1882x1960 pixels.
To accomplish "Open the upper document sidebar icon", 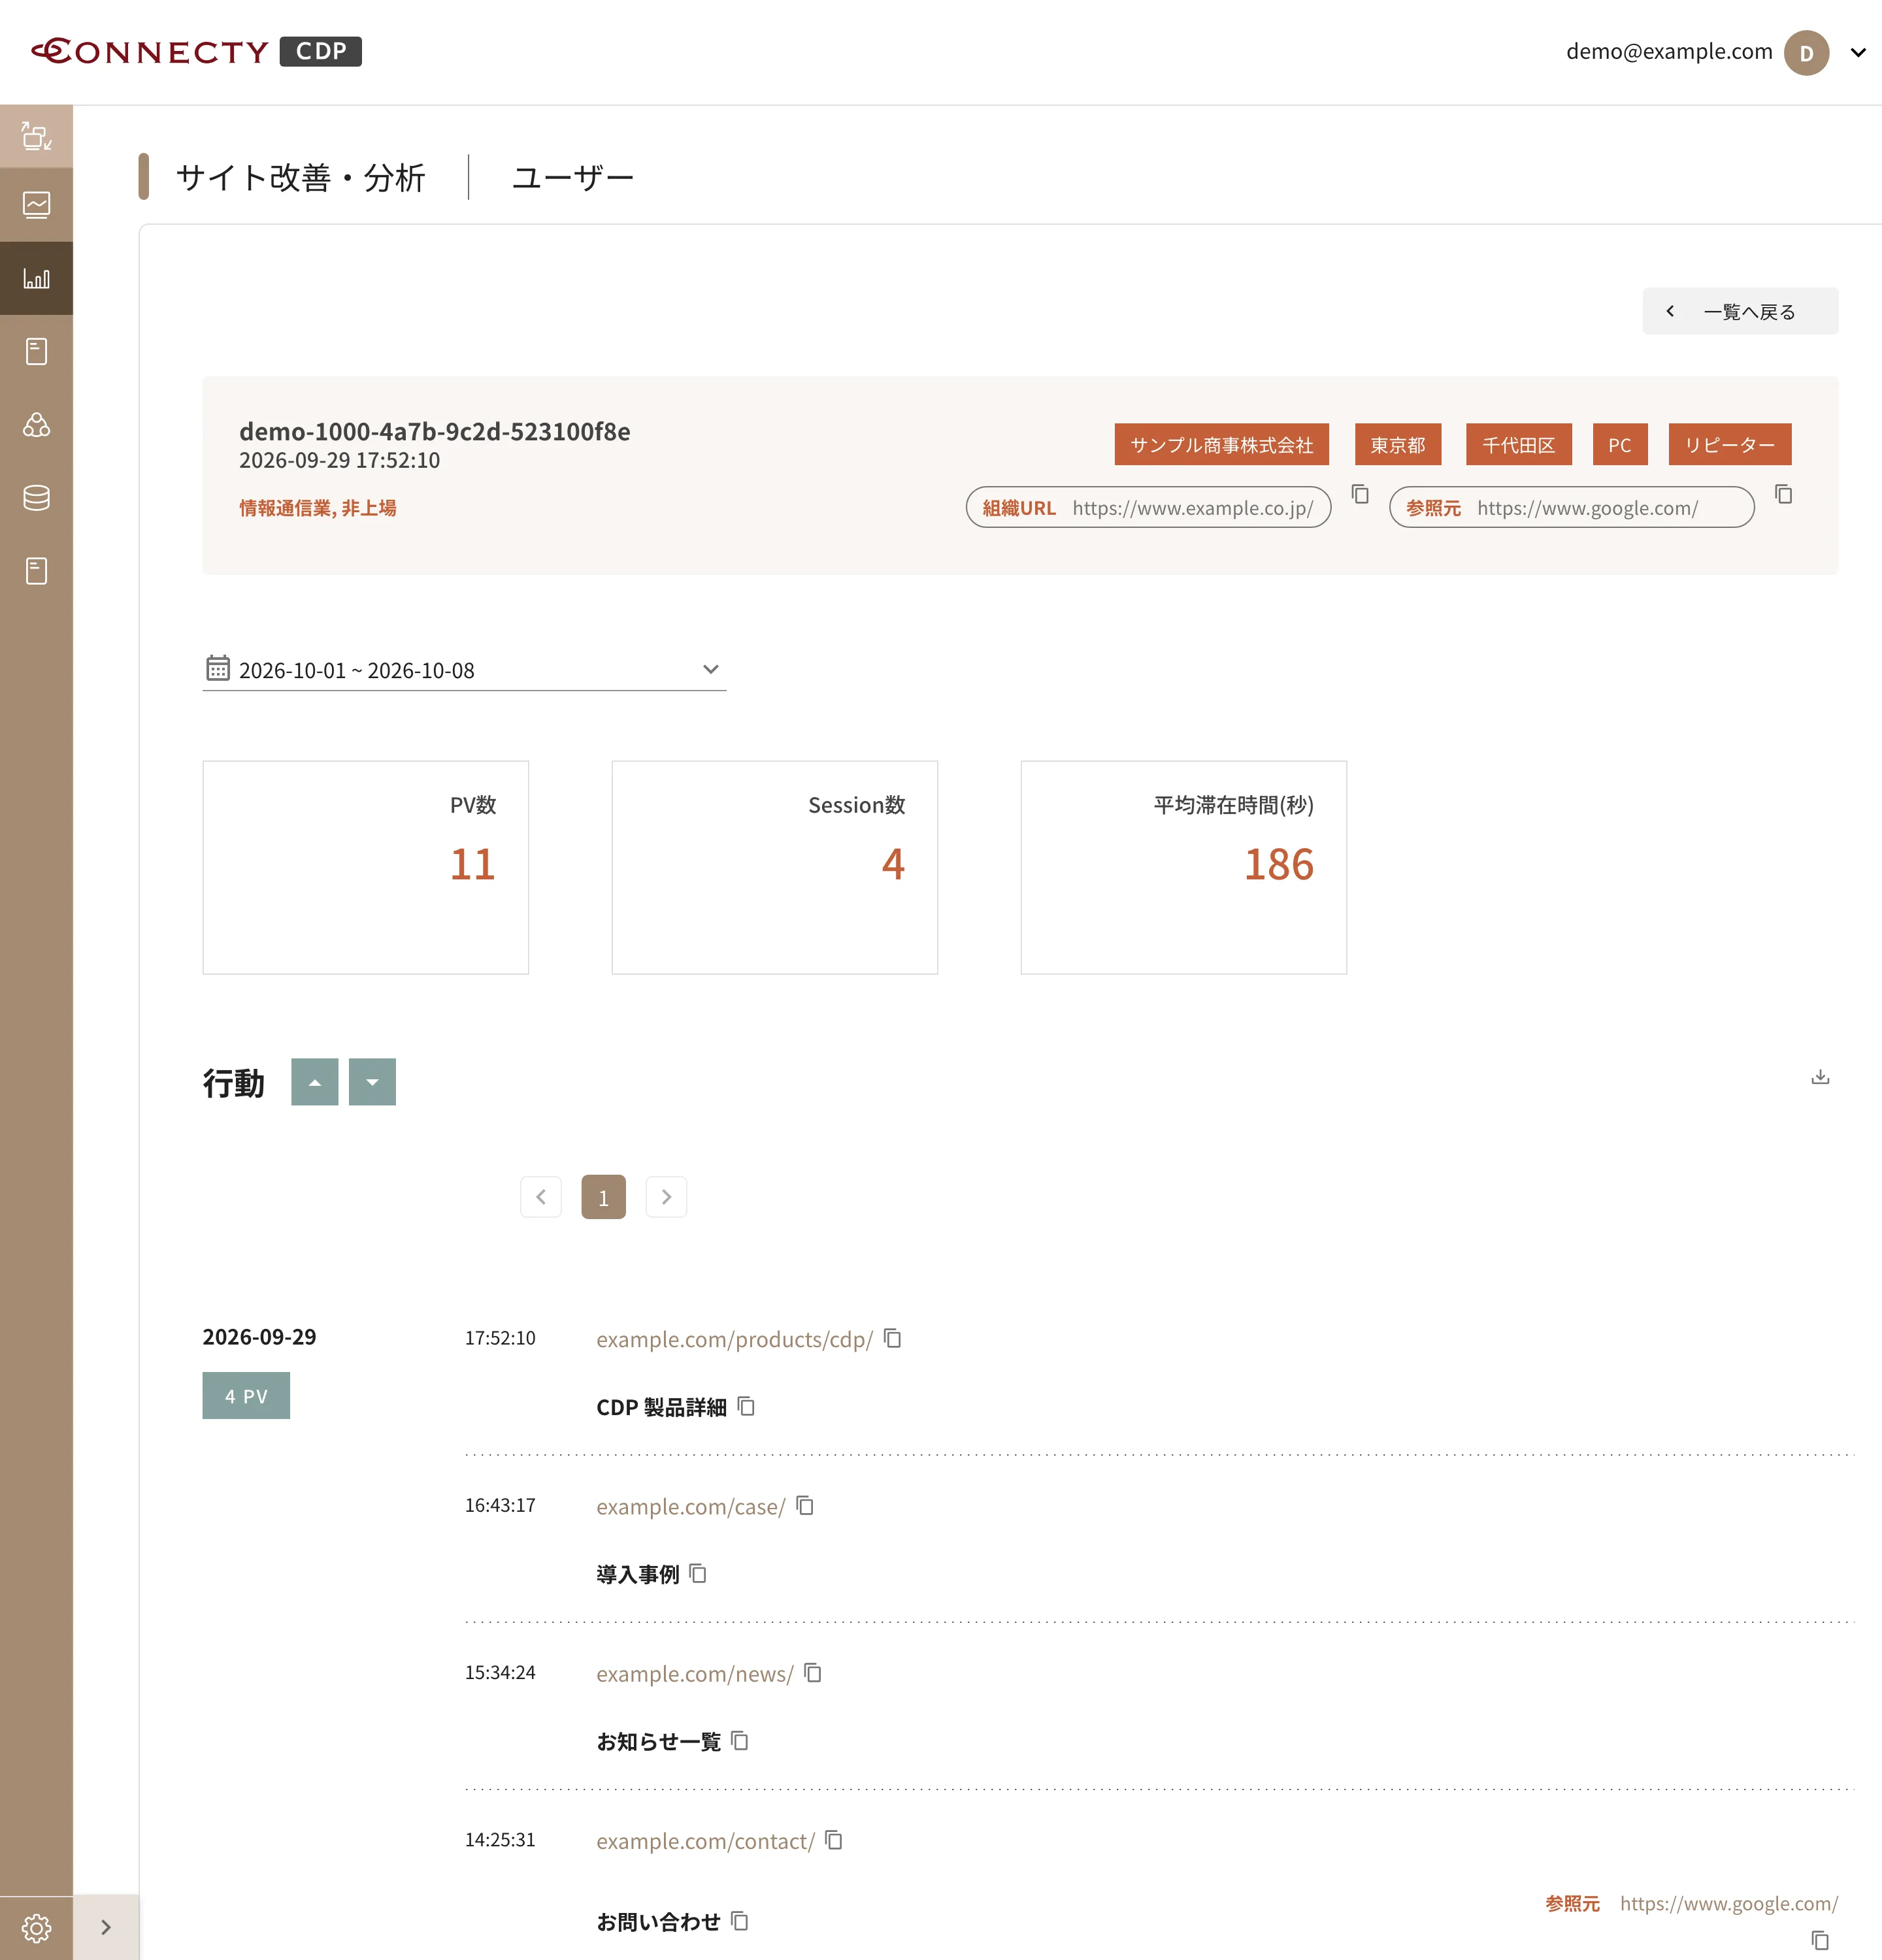I will click(36, 351).
